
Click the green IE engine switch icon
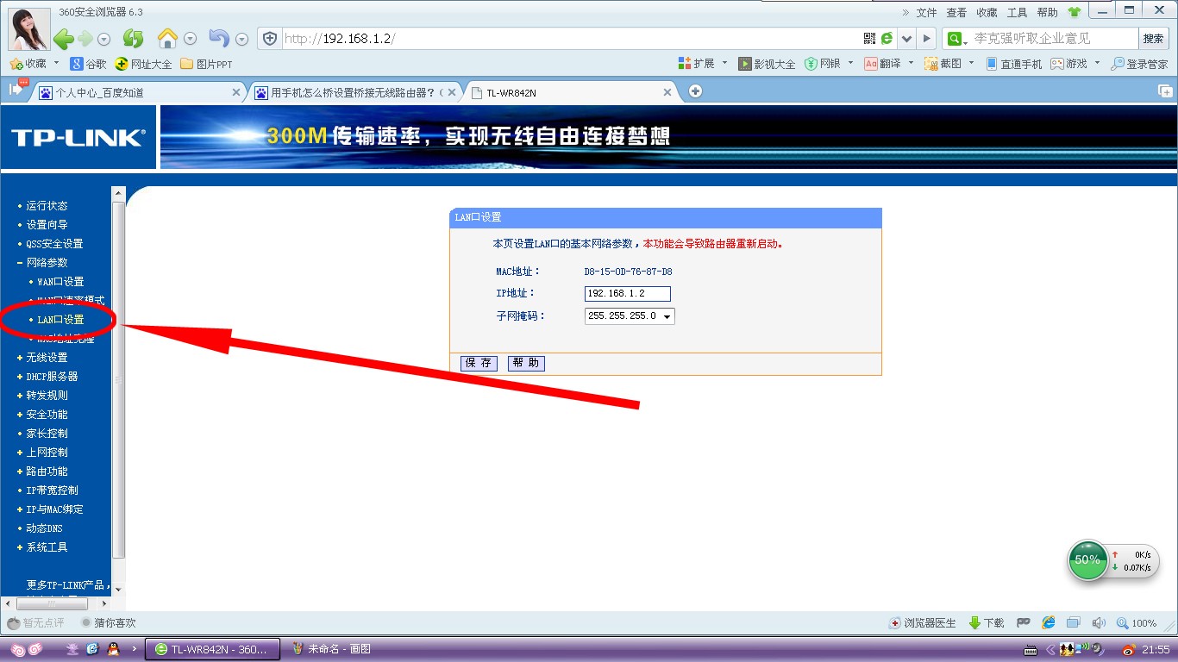887,39
